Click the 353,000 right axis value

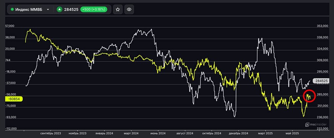pos(323,26)
